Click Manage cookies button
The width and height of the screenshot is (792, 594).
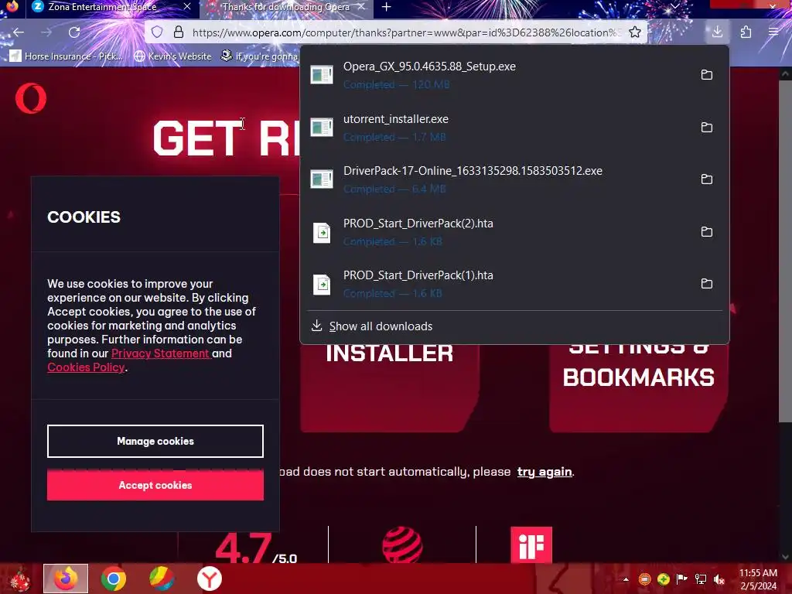155,441
